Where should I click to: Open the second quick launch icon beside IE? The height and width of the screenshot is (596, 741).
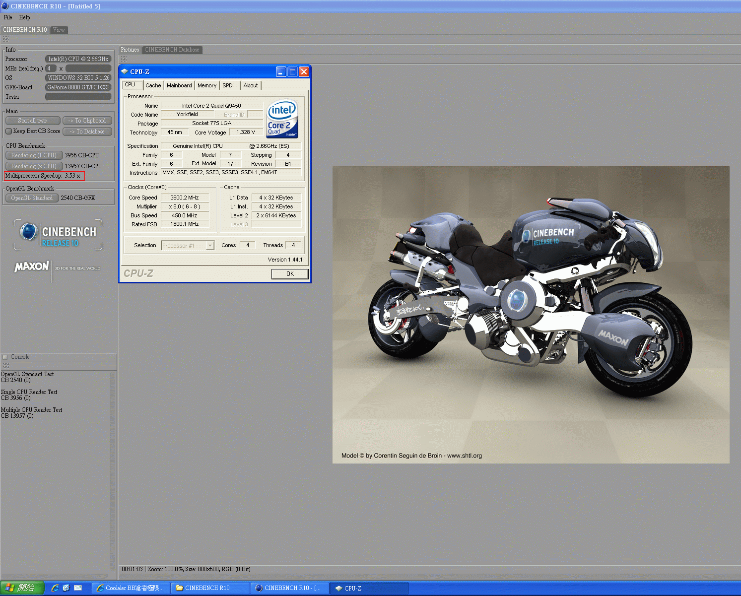67,588
